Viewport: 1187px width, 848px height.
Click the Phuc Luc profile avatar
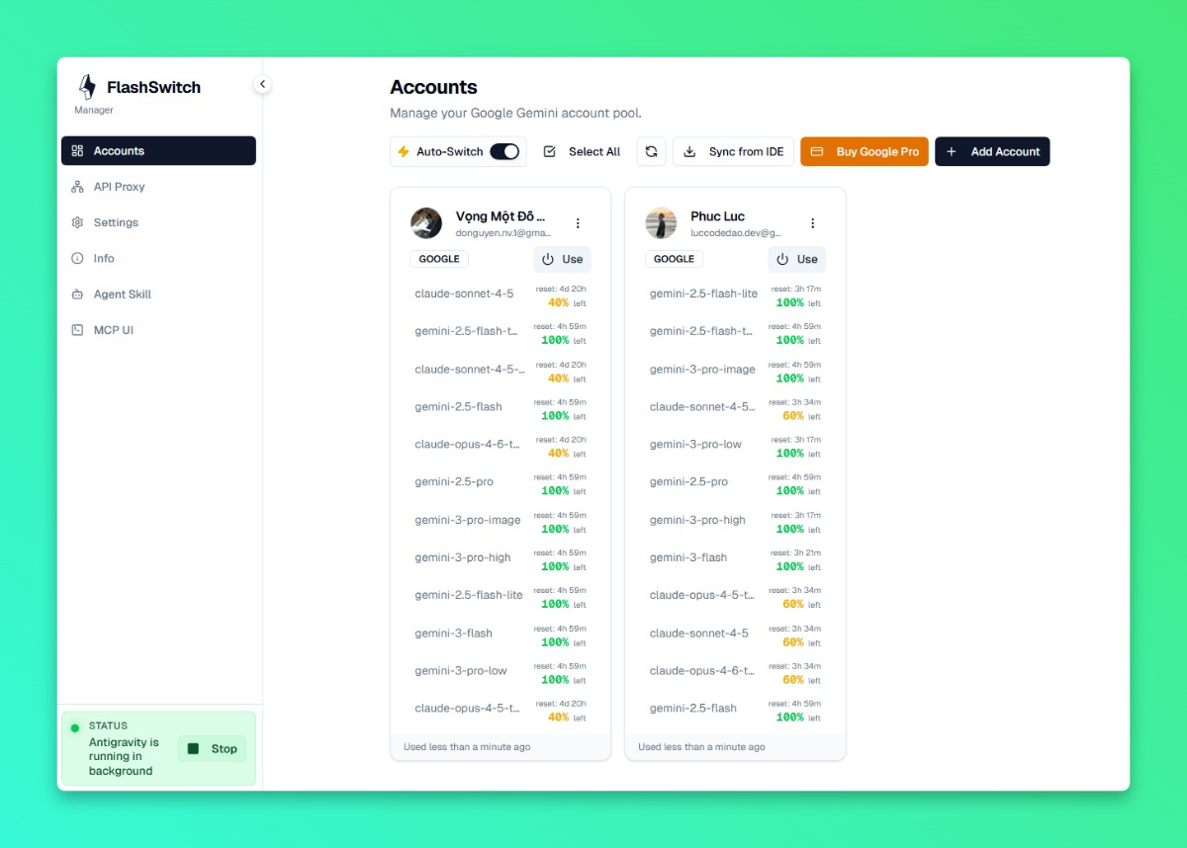(661, 223)
